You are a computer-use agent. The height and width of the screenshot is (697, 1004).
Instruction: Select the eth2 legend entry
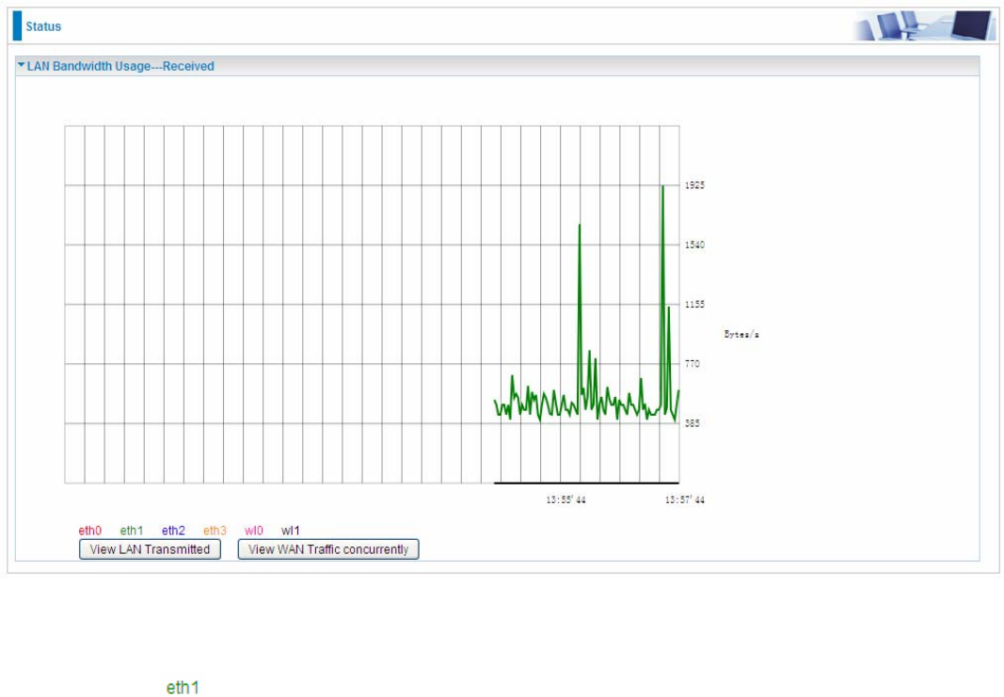(173, 530)
